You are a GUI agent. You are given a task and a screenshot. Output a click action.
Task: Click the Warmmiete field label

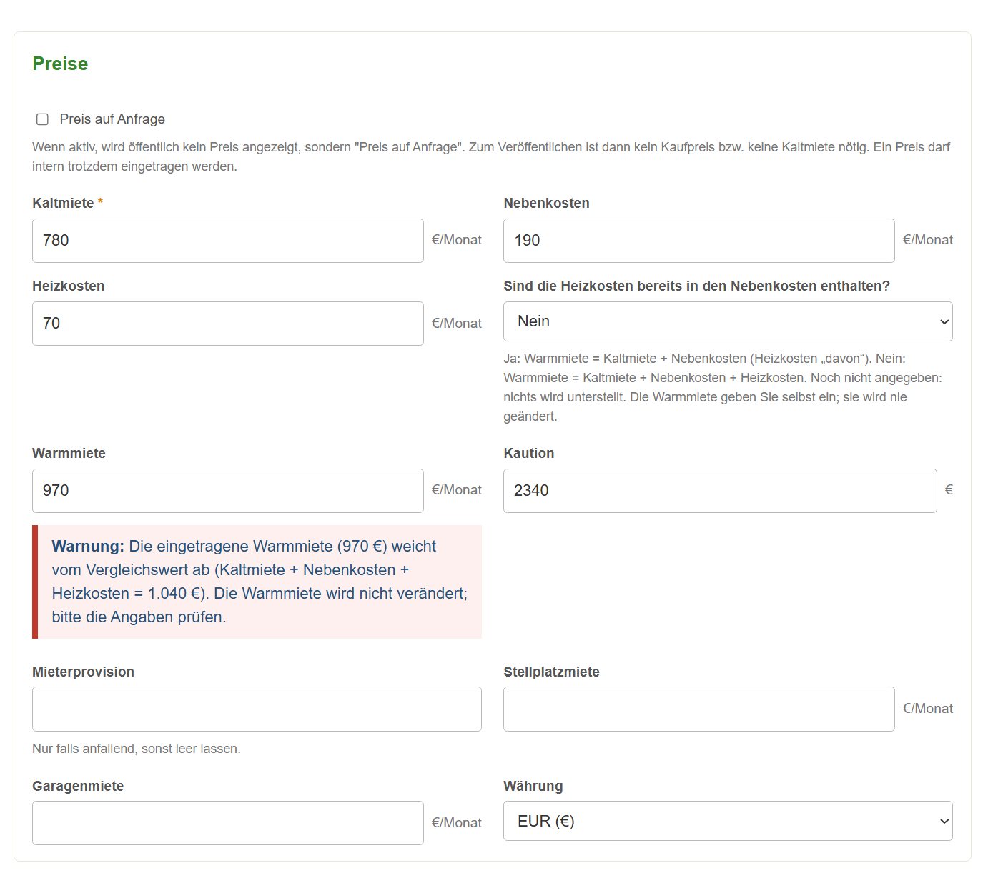point(69,453)
